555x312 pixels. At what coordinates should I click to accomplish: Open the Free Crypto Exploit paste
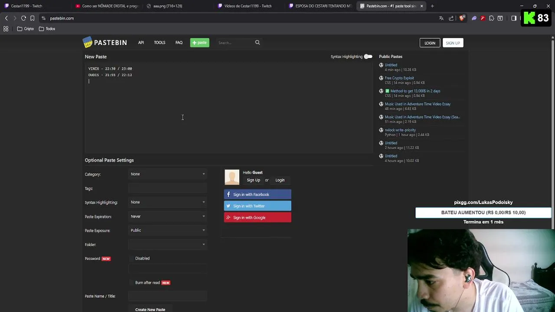pyautogui.click(x=399, y=78)
